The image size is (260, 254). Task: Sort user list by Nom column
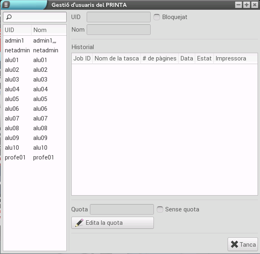[x=49, y=30]
